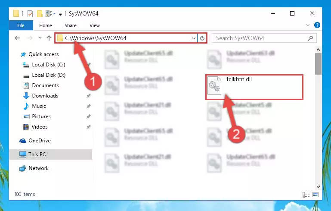Select This PC in navigation pane
Viewport: 331px width, 211px height.
point(51,154)
